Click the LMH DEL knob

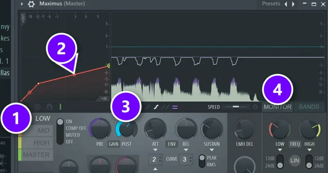(x=244, y=128)
